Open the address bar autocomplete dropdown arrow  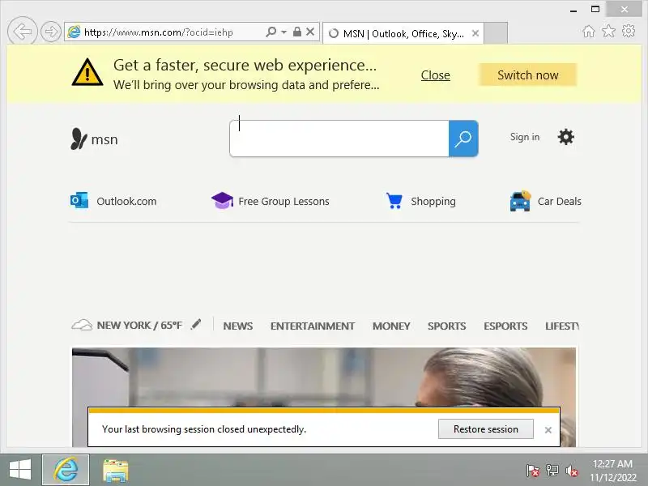pos(283,32)
